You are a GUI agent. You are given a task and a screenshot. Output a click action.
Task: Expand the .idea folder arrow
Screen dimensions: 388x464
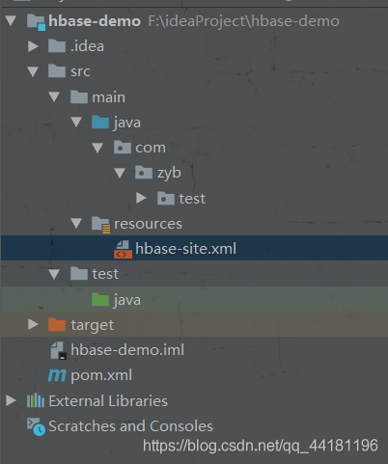[33, 46]
